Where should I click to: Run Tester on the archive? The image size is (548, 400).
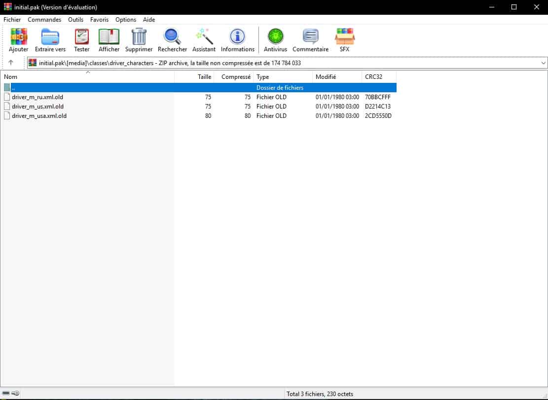click(81, 39)
